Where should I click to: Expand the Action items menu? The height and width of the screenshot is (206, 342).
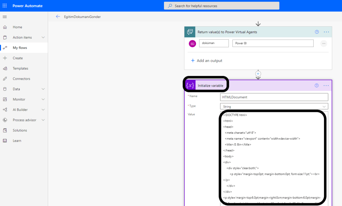coord(43,37)
